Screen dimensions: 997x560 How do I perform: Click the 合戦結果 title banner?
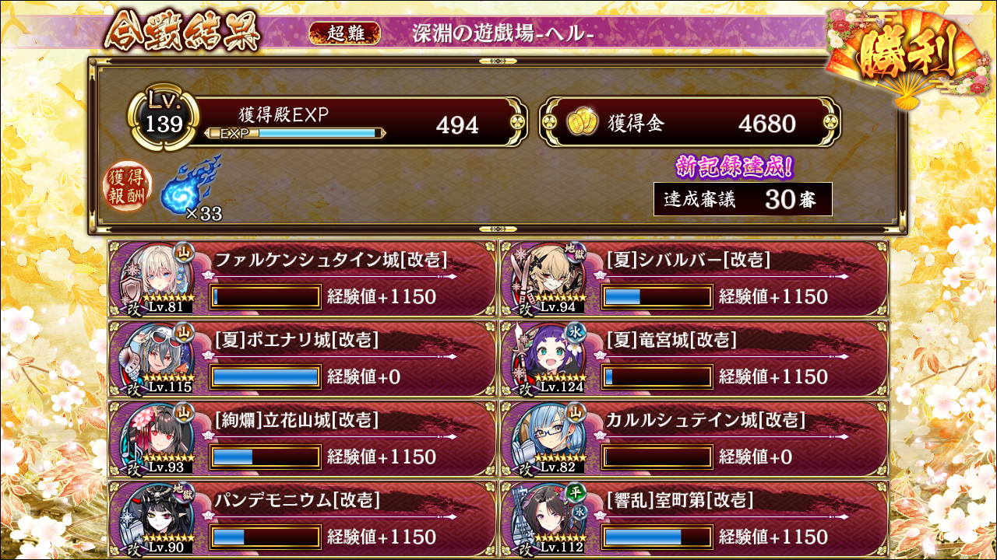click(183, 31)
